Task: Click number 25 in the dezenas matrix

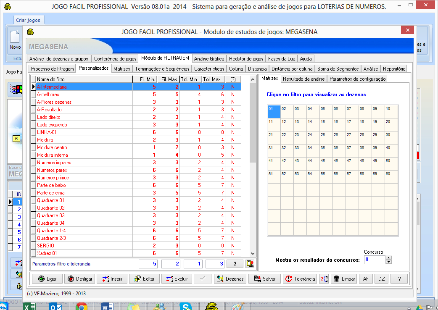Action: (x=324, y=135)
